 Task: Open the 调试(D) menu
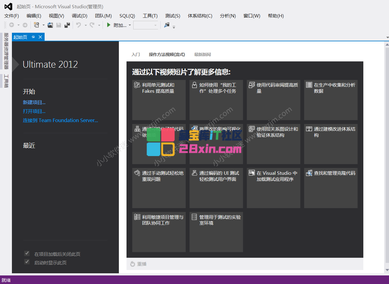(79, 16)
